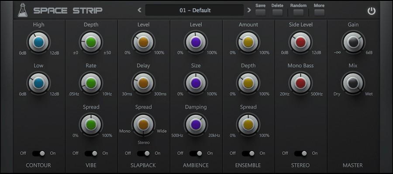Go to the previous preset with left arrow
Screen dimensions: 393x174
[140, 10]
